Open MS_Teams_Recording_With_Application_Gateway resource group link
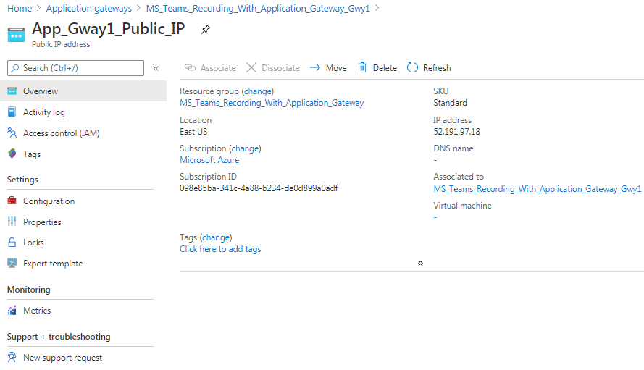644x370 pixels. (x=272, y=103)
